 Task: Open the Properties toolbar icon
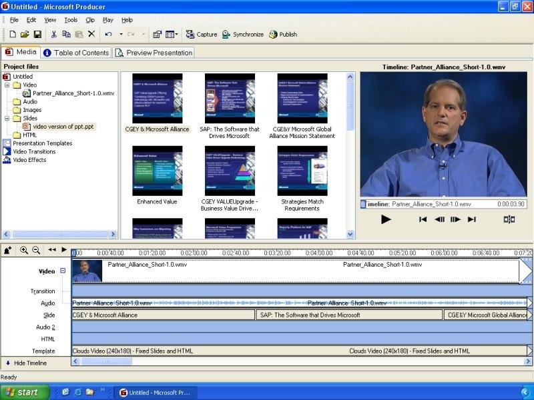pos(157,34)
